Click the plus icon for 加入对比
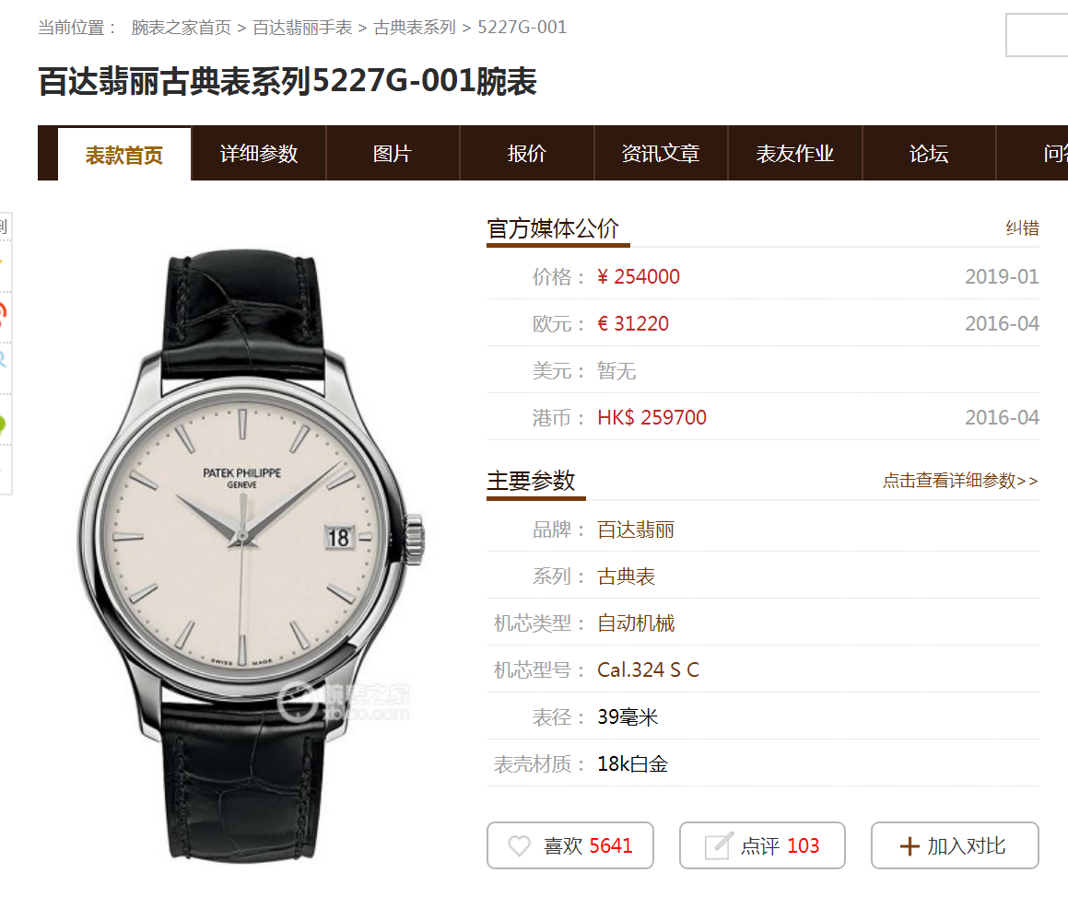 (x=910, y=846)
